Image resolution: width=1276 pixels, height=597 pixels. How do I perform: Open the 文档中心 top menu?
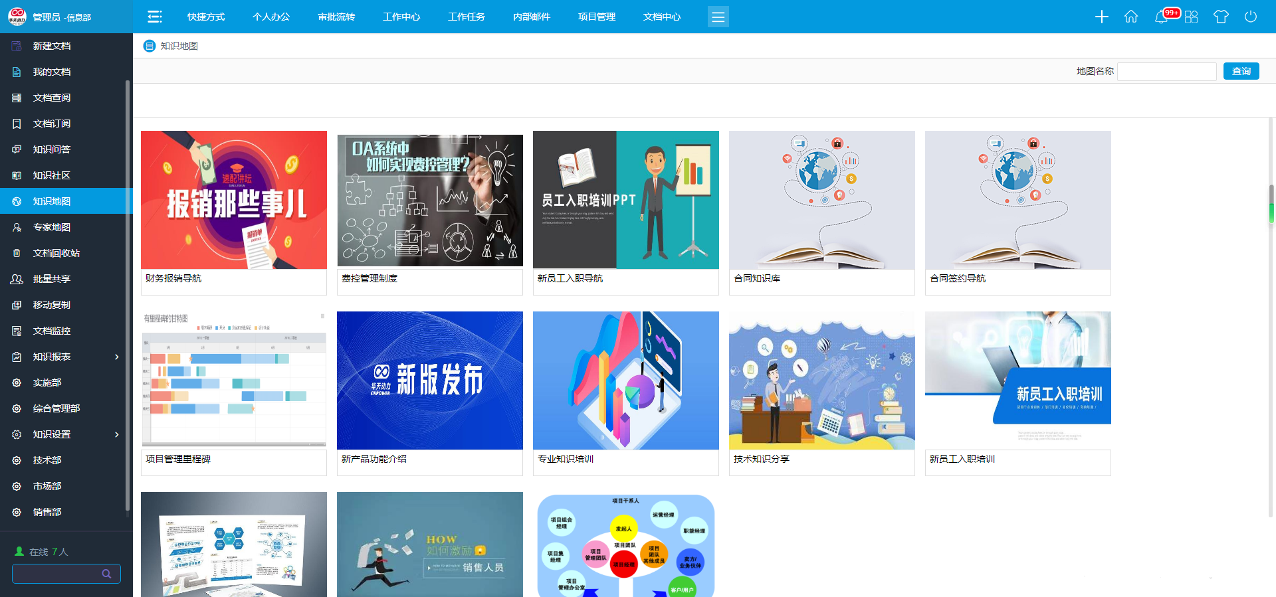(661, 17)
